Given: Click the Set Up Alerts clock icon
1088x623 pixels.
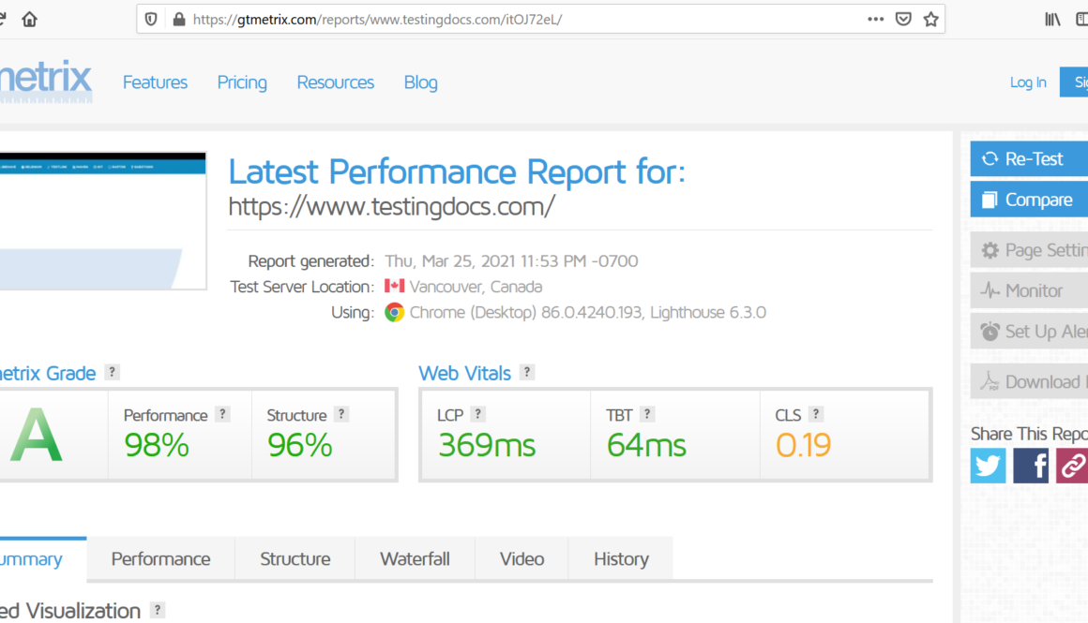Looking at the screenshot, I should click(x=992, y=331).
